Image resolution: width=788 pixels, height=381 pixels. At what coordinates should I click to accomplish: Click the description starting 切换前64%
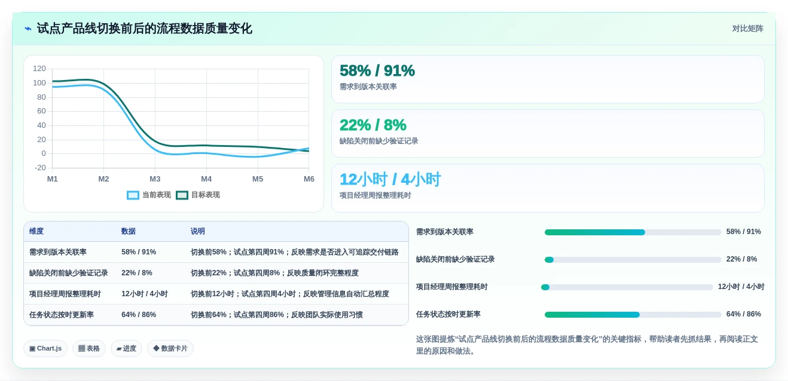[277, 315]
